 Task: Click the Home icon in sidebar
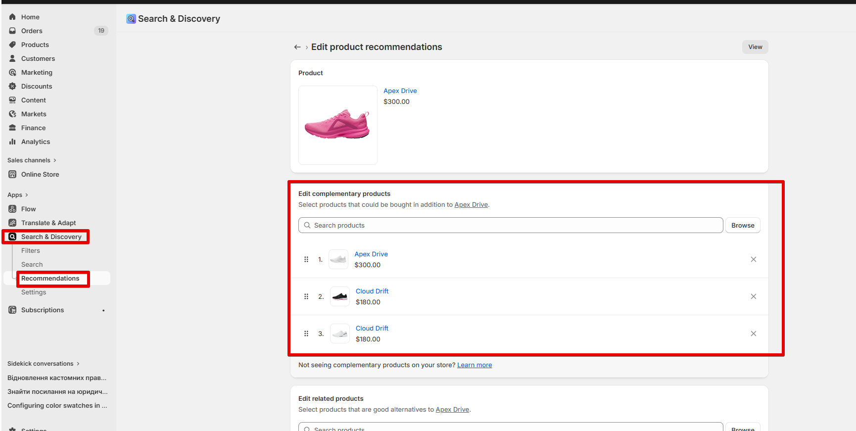[x=12, y=17]
